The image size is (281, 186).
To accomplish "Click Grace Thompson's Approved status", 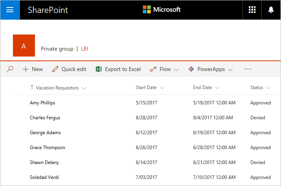I will [260, 148].
